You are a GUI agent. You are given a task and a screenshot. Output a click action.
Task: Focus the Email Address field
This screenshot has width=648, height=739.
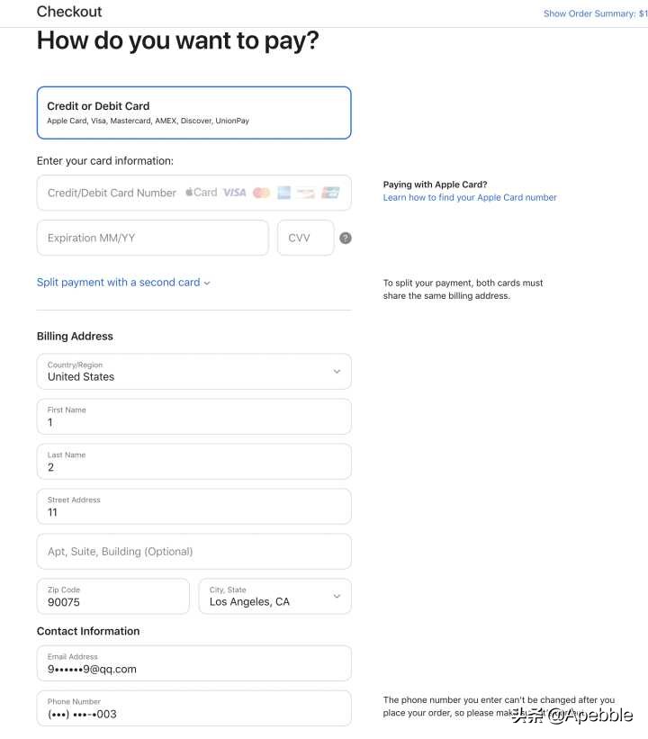193,663
